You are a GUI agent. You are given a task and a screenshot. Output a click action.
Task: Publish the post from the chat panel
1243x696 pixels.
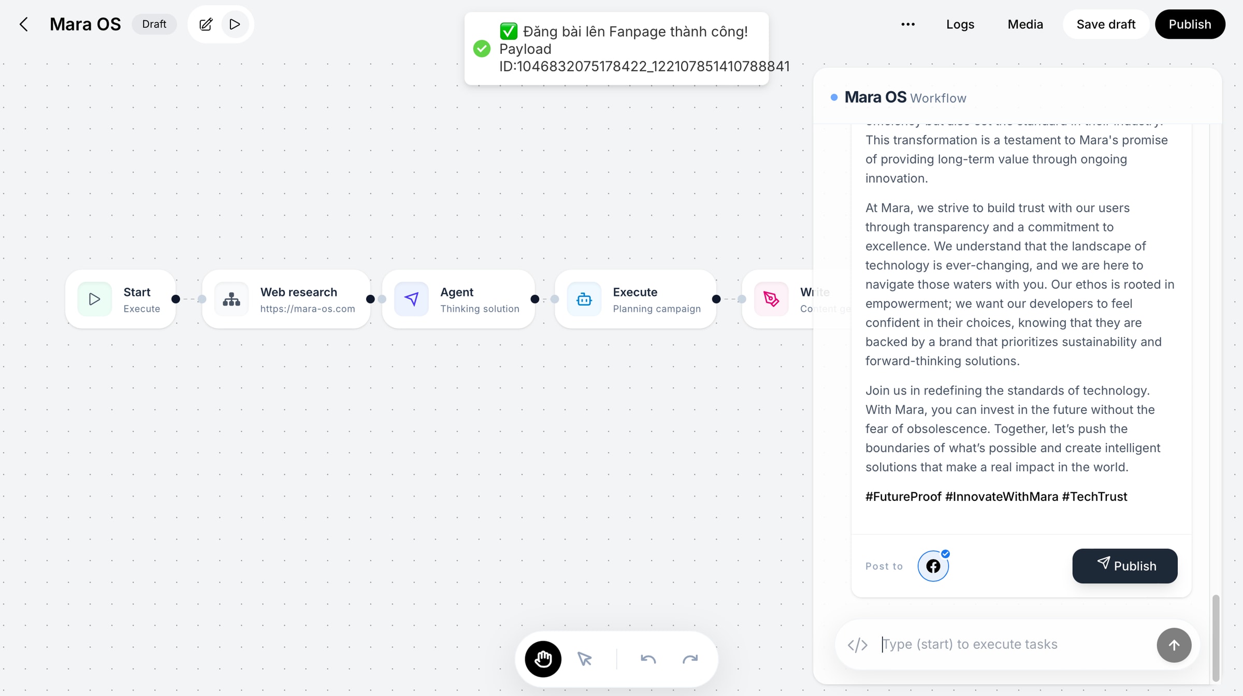coord(1125,566)
